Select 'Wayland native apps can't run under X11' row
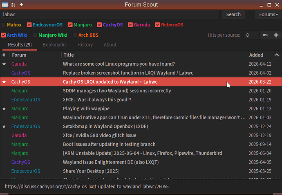This screenshot has width=282, height=195. (x=141, y=117)
